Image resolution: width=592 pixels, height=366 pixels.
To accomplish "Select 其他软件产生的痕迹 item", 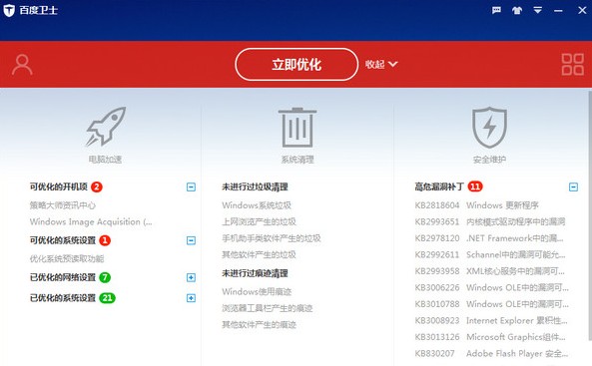I will click(259, 325).
